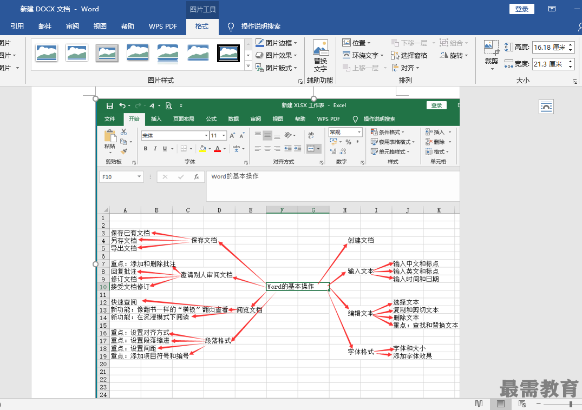This screenshot has height=410, width=582.
Task: Apply the soft edge rectangle picture style
Action: click(198, 53)
